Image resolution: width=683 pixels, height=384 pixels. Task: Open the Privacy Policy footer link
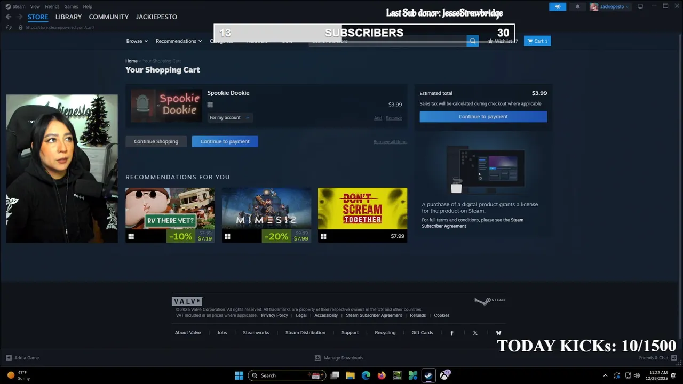coord(274,315)
